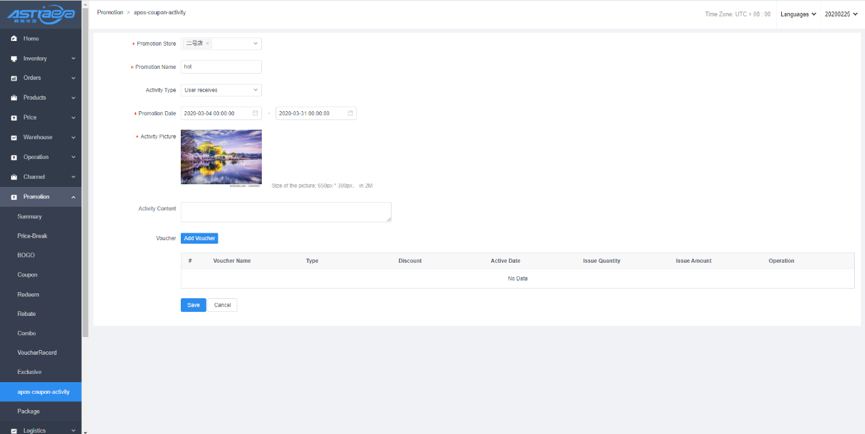Go to VoucherRecord in the sidebar
Viewport: 865px width, 434px height.
37,353
